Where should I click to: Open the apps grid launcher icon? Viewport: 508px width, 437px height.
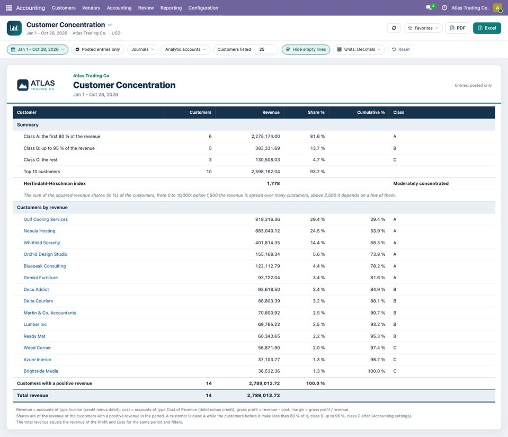pyautogui.click(x=9, y=8)
